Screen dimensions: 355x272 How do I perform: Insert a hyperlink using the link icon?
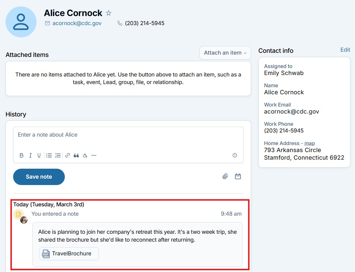[67, 155]
